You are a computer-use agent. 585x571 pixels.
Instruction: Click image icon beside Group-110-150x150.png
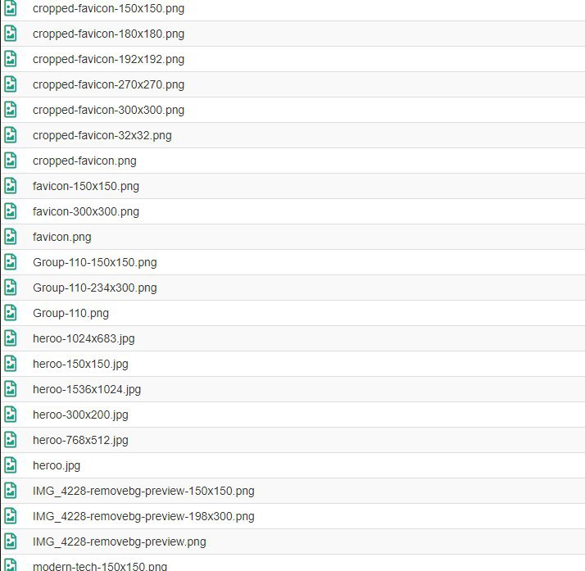[11, 262]
